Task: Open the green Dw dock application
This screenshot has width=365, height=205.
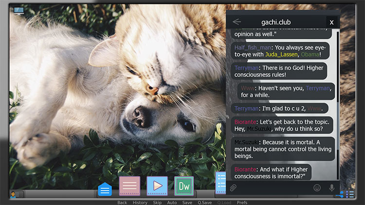Action: click(184, 186)
